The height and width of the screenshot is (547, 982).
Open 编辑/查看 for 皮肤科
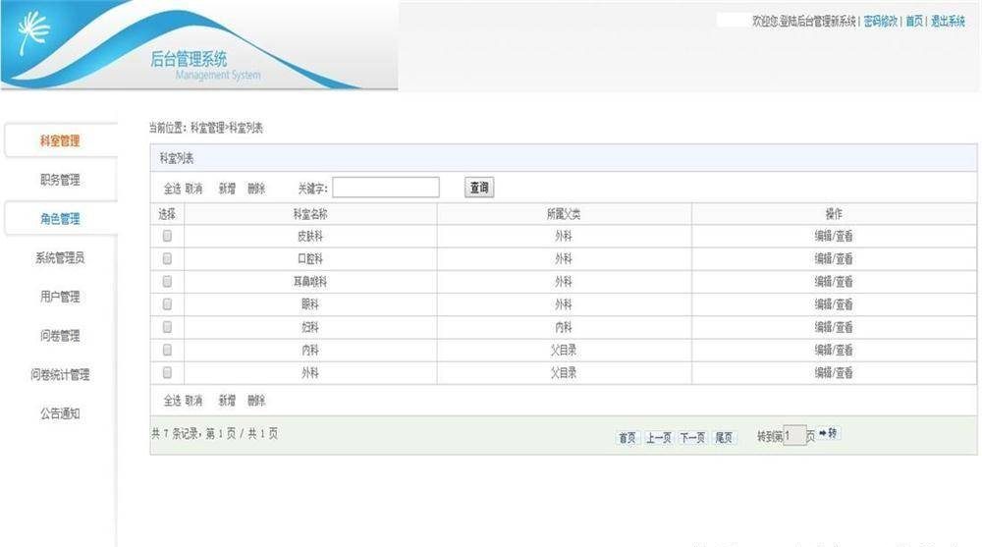[834, 237]
